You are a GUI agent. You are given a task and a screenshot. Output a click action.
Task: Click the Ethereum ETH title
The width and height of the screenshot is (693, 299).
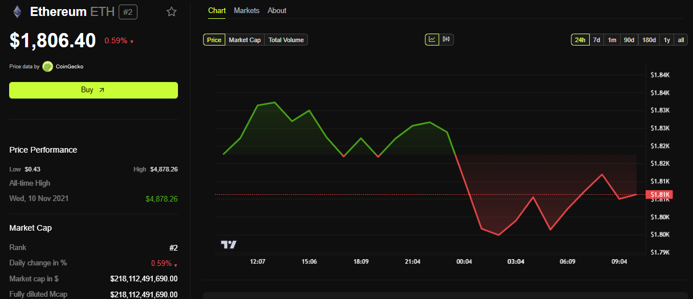click(72, 11)
